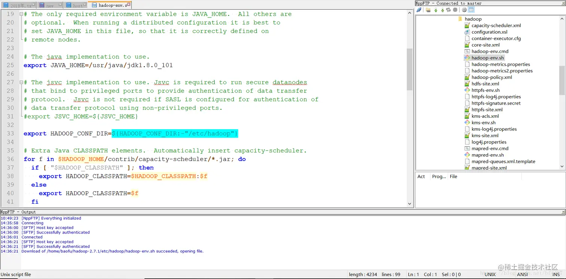Click editor scrollbar up arrow
This screenshot has width=566, height=279.
point(410,13)
